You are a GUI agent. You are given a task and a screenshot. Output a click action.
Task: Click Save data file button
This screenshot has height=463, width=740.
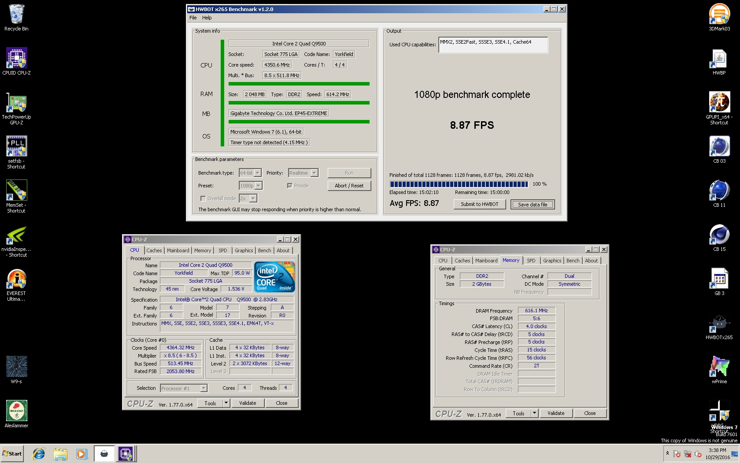(x=533, y=204)
